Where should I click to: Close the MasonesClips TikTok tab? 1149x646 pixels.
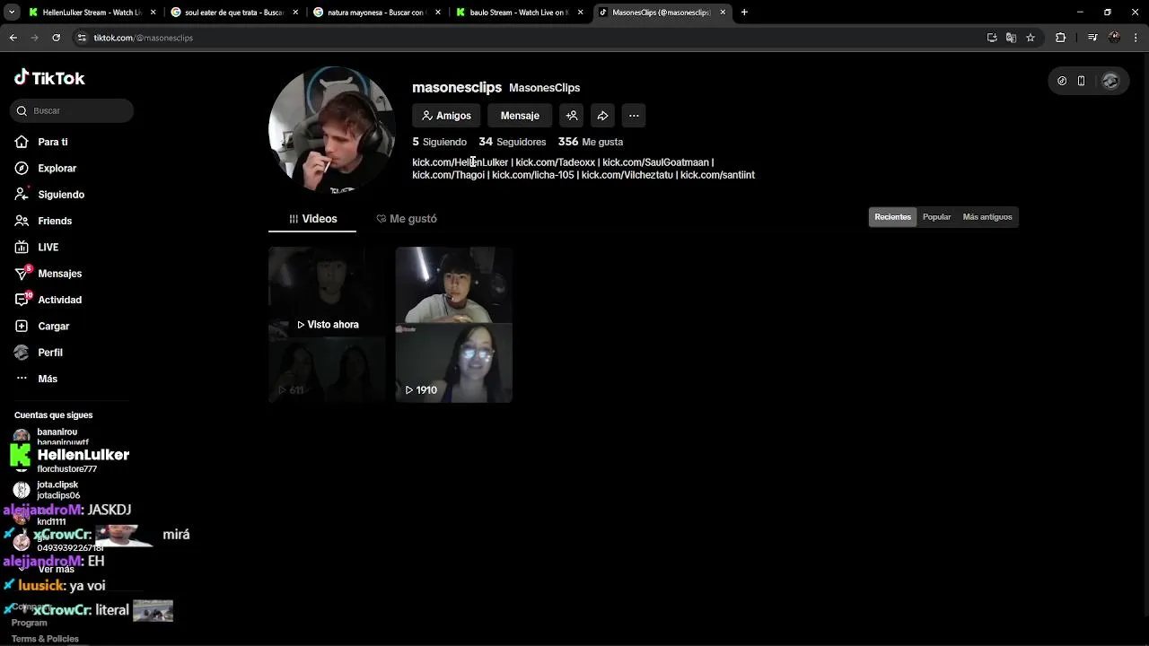tap(723, 13)
